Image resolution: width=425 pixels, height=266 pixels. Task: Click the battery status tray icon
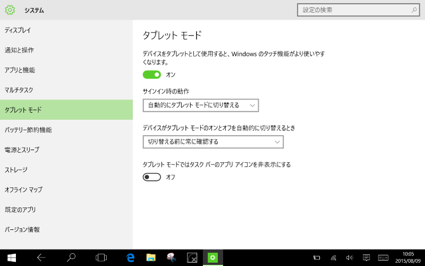point(317,257)
